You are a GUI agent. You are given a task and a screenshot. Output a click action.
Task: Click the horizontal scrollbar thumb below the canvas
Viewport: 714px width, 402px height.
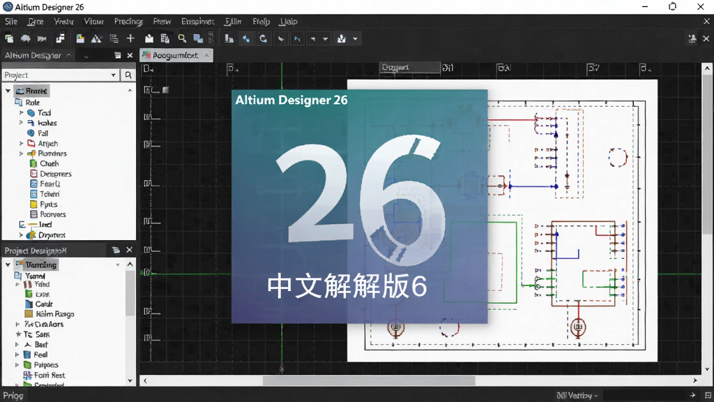pyautogui.click(x=370, y=380)
